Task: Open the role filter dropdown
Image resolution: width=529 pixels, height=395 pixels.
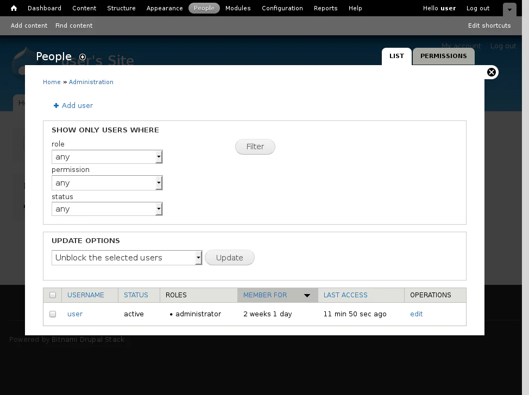Action: [x=107, y=157]
